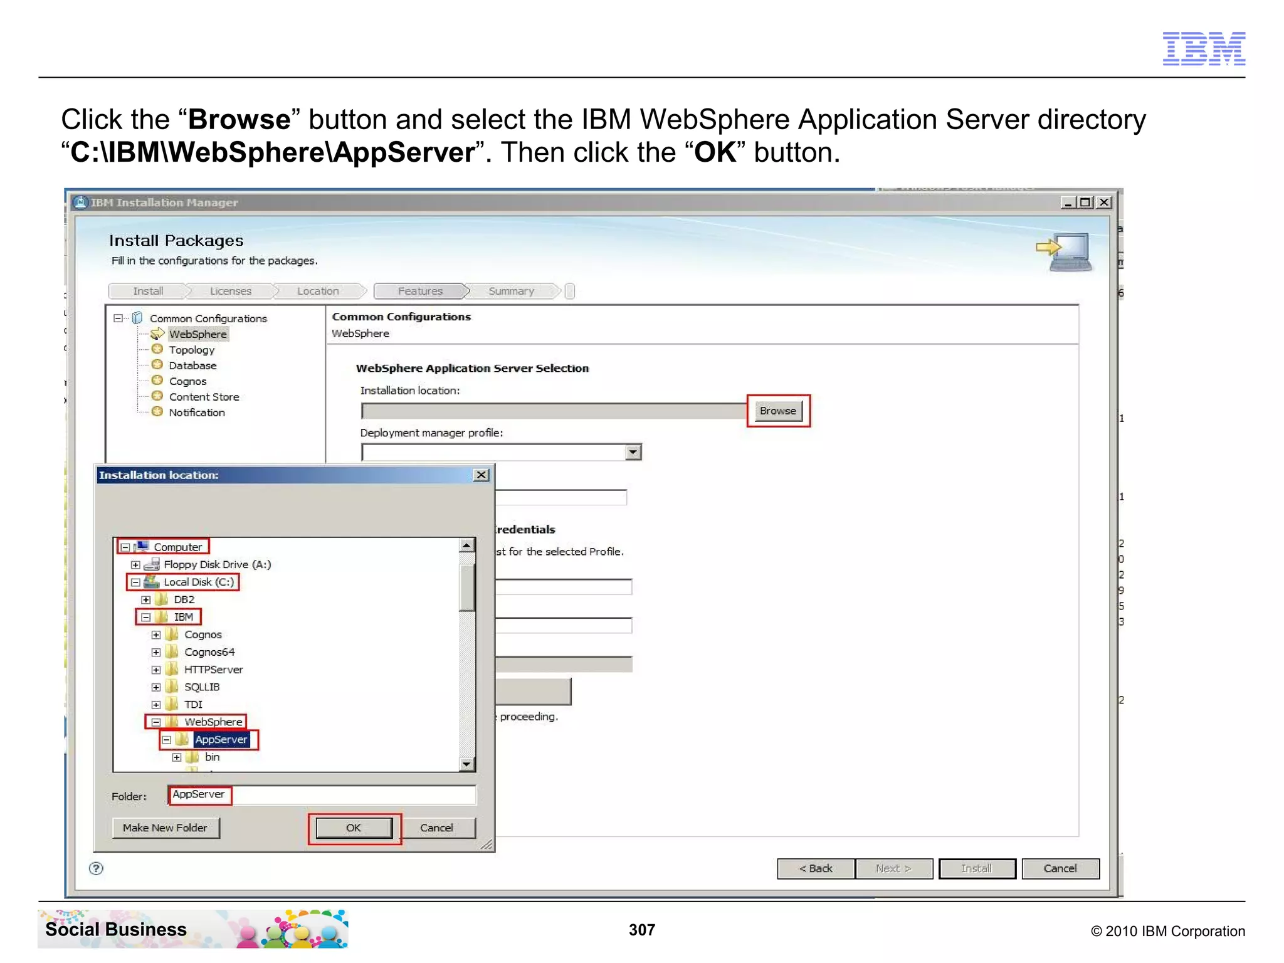This screenshot has height=963, width=1284.
Task: Expand the DB2 folder node
Action: point(145,600)
